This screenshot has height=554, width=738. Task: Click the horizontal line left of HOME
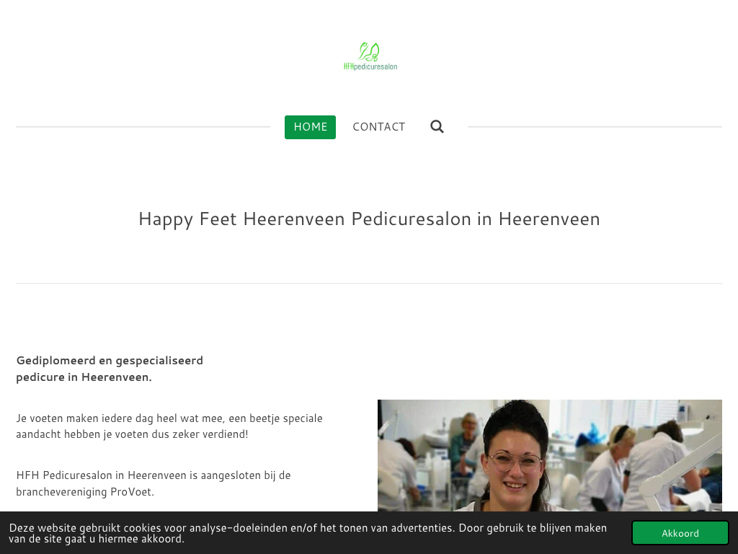(143, 127)
